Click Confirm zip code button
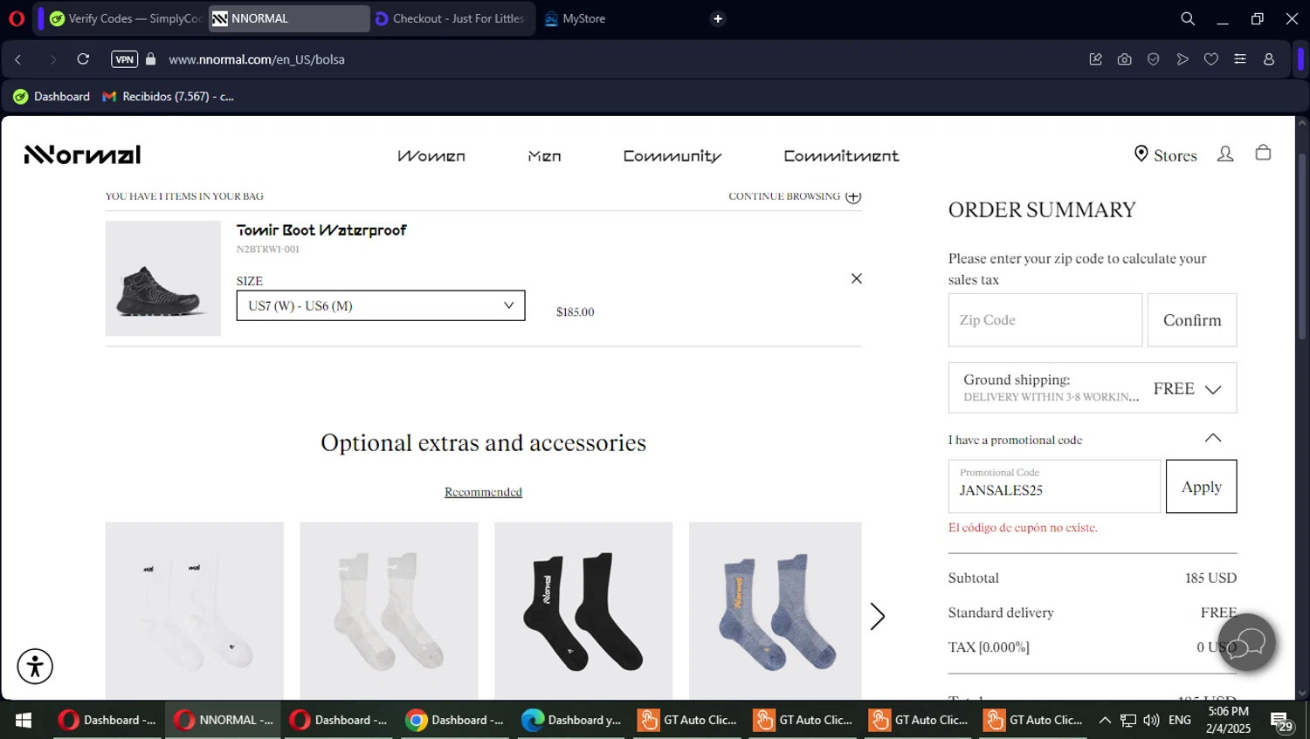The image size is (1310, 739). [x=1192, y=320]
